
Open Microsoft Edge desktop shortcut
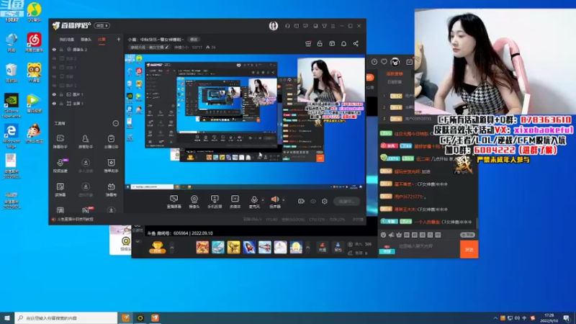pos(12,135)
